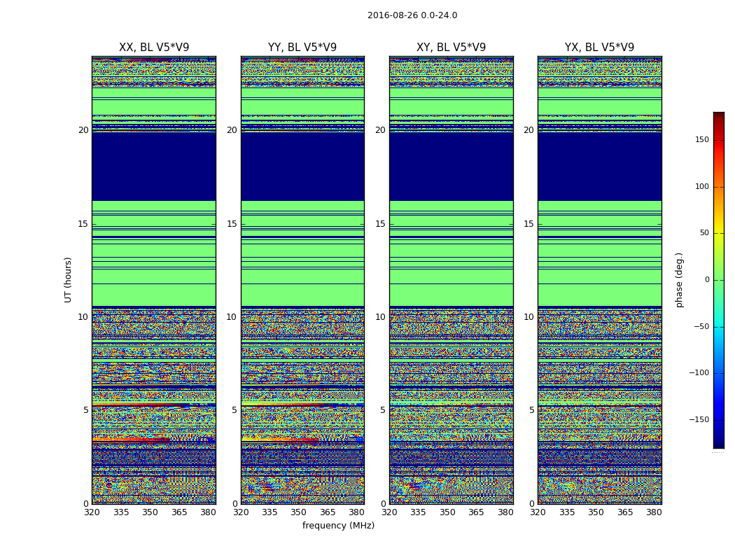The image size is (735, 560).
Task: Click the 5 hour tick of YY panel
Action: click(234, 410)
